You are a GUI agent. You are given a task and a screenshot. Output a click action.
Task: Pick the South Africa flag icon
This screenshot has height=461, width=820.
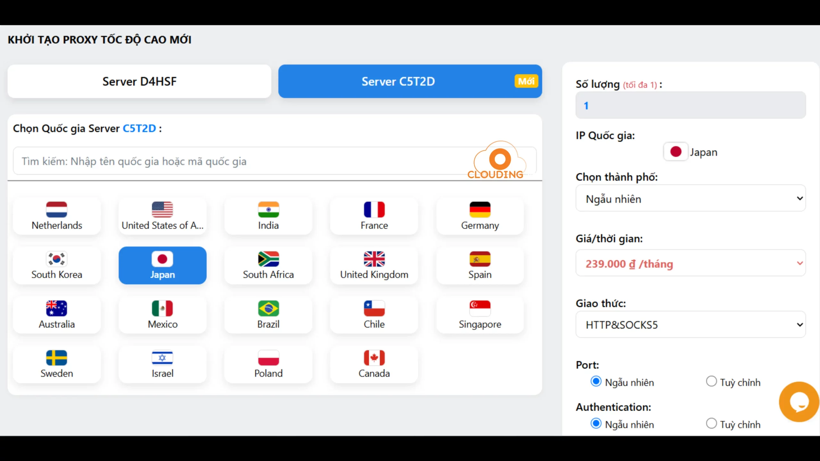[268, 259]
